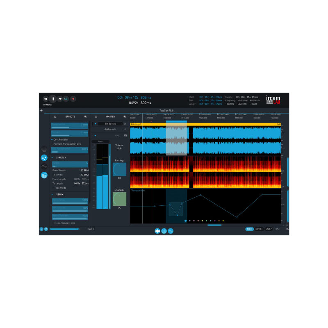Click the blue selection bar above waveform

tap(176, 121)
